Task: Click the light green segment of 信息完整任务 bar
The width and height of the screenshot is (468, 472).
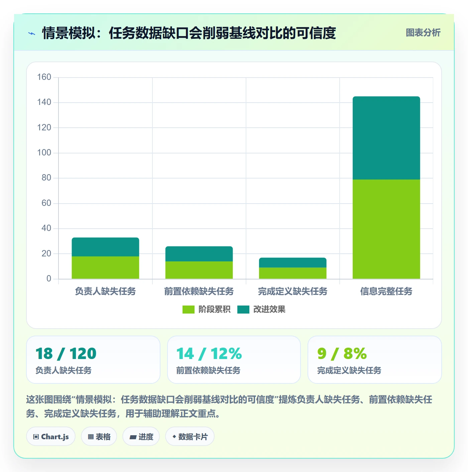Action: coord(386,229)
